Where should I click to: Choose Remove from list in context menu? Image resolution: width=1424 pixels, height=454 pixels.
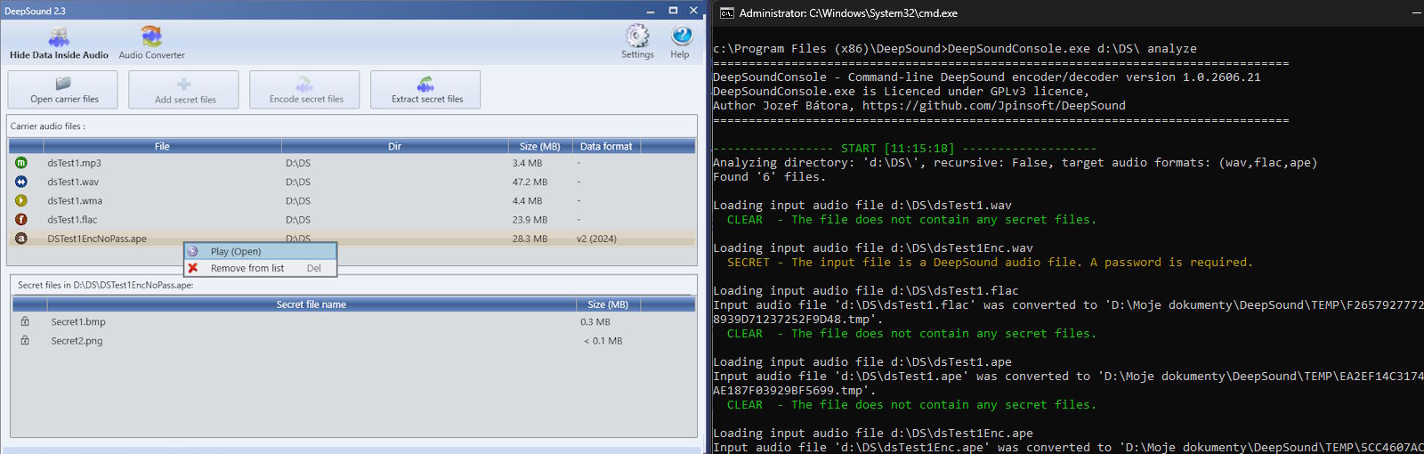coord(261,268)
